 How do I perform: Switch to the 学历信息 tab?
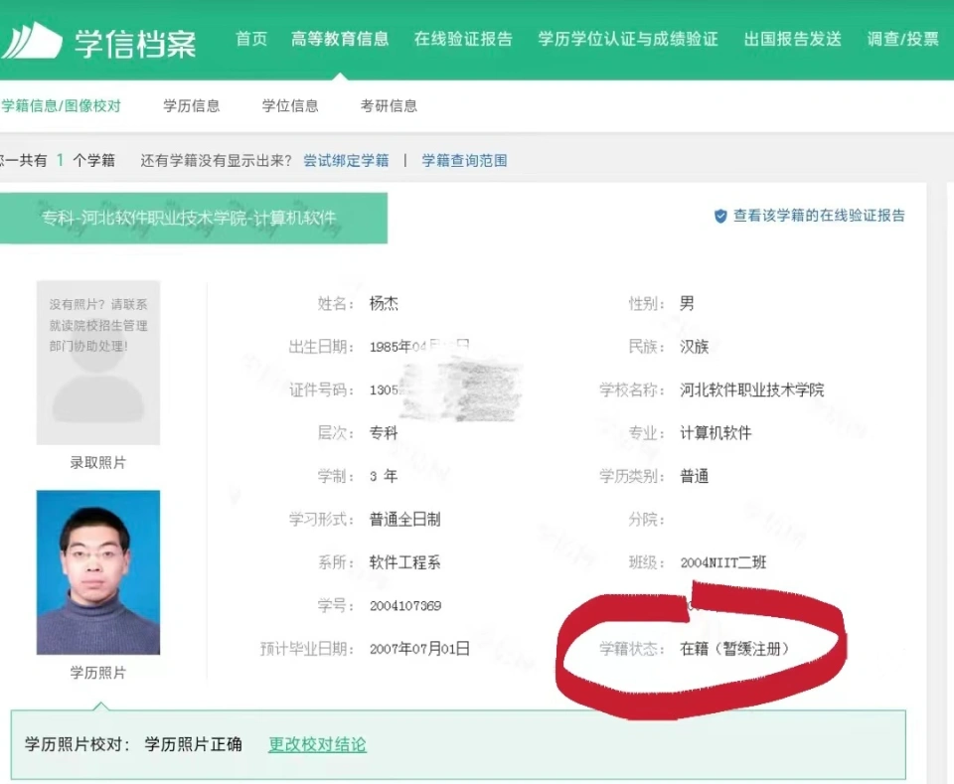point(191,106)
